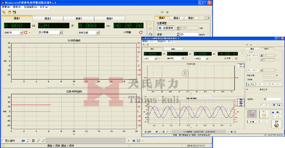285x148 pixels.
Task: Open the displacement dropdown in front window
Action: click(x=207, y=59)
